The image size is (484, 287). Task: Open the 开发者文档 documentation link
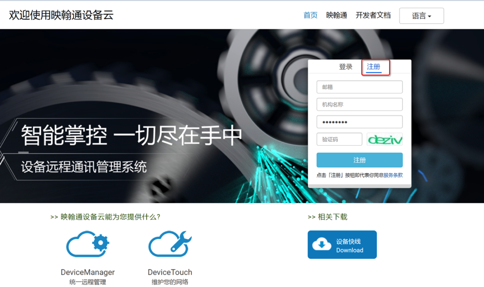(x=373, y=15)
